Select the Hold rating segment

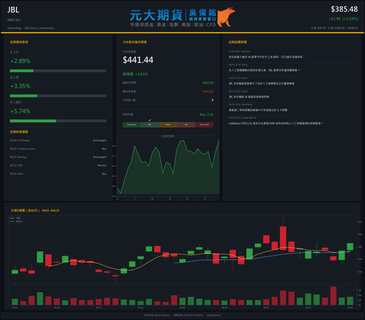(168, 125)
